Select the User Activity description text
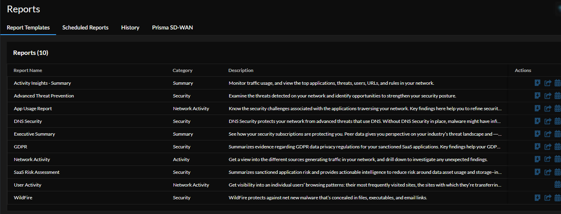The width and height of the screenshot is (561, 214). pos(365,185)
